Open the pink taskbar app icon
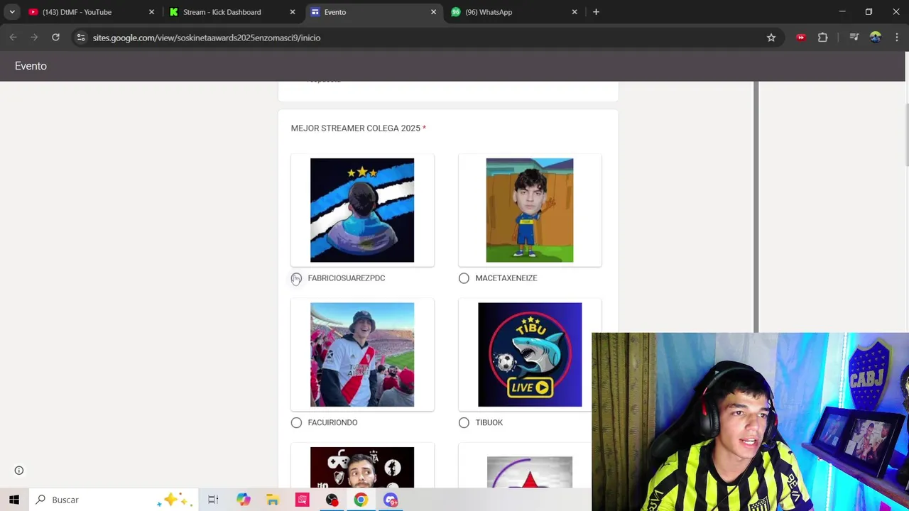Screen dimensions: 909x511 (x=303, y=500)
